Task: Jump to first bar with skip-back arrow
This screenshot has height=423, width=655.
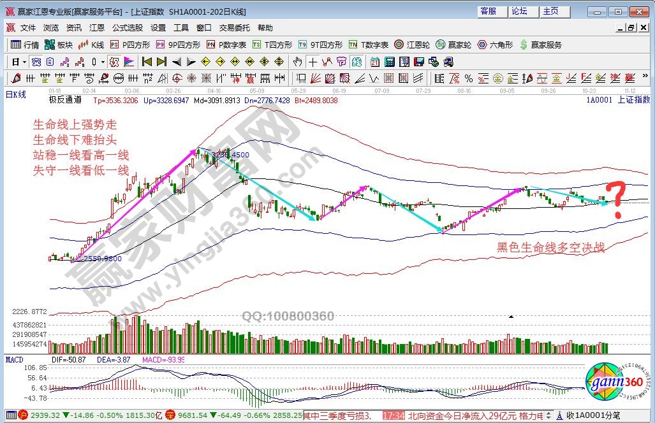Action: pyautogui.click(x=147, y=62)
